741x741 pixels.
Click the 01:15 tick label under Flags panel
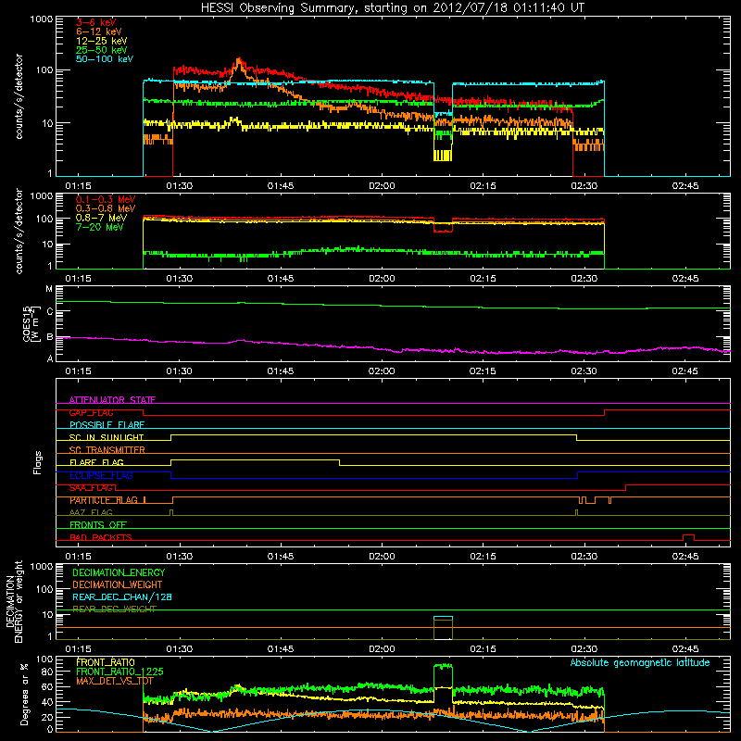[x=78, y=557]
